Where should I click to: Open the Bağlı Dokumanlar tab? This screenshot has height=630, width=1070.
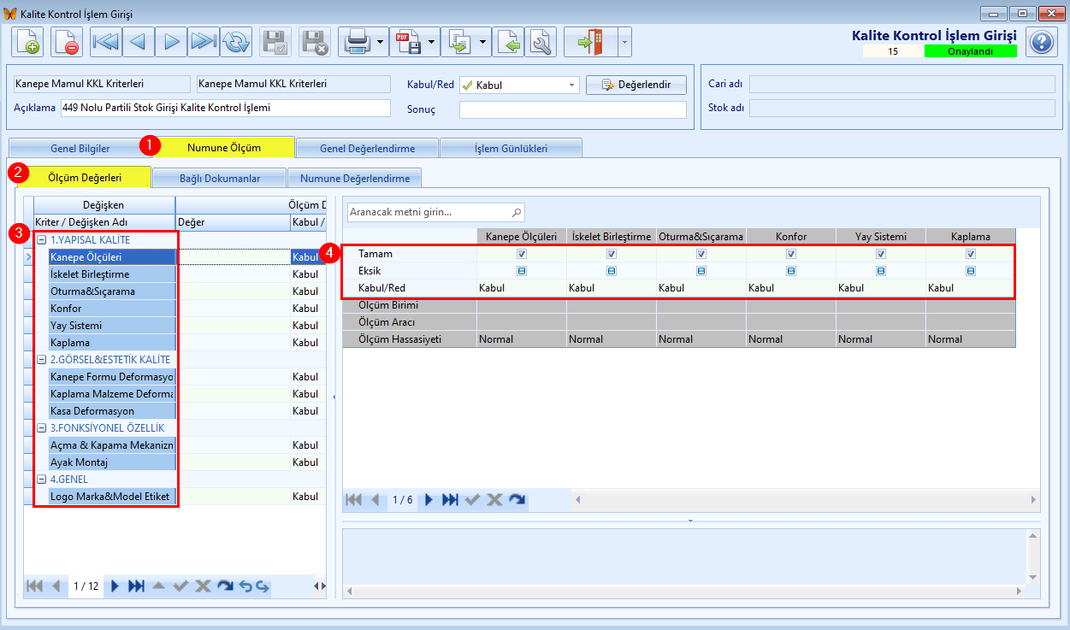[x=220, y=178]
